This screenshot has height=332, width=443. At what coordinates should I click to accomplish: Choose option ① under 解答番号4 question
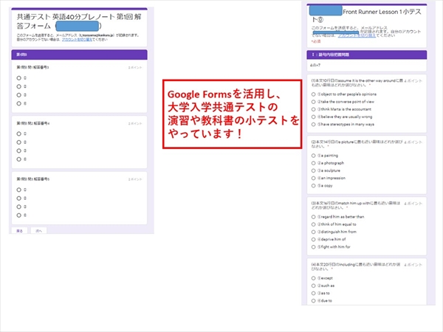pos(19,134)
